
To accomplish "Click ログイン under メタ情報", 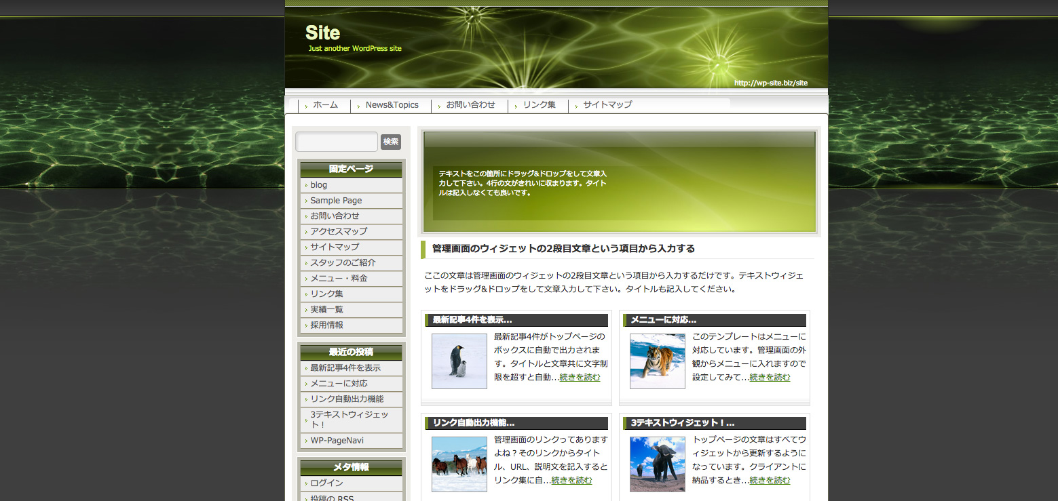I will [352, 483].
